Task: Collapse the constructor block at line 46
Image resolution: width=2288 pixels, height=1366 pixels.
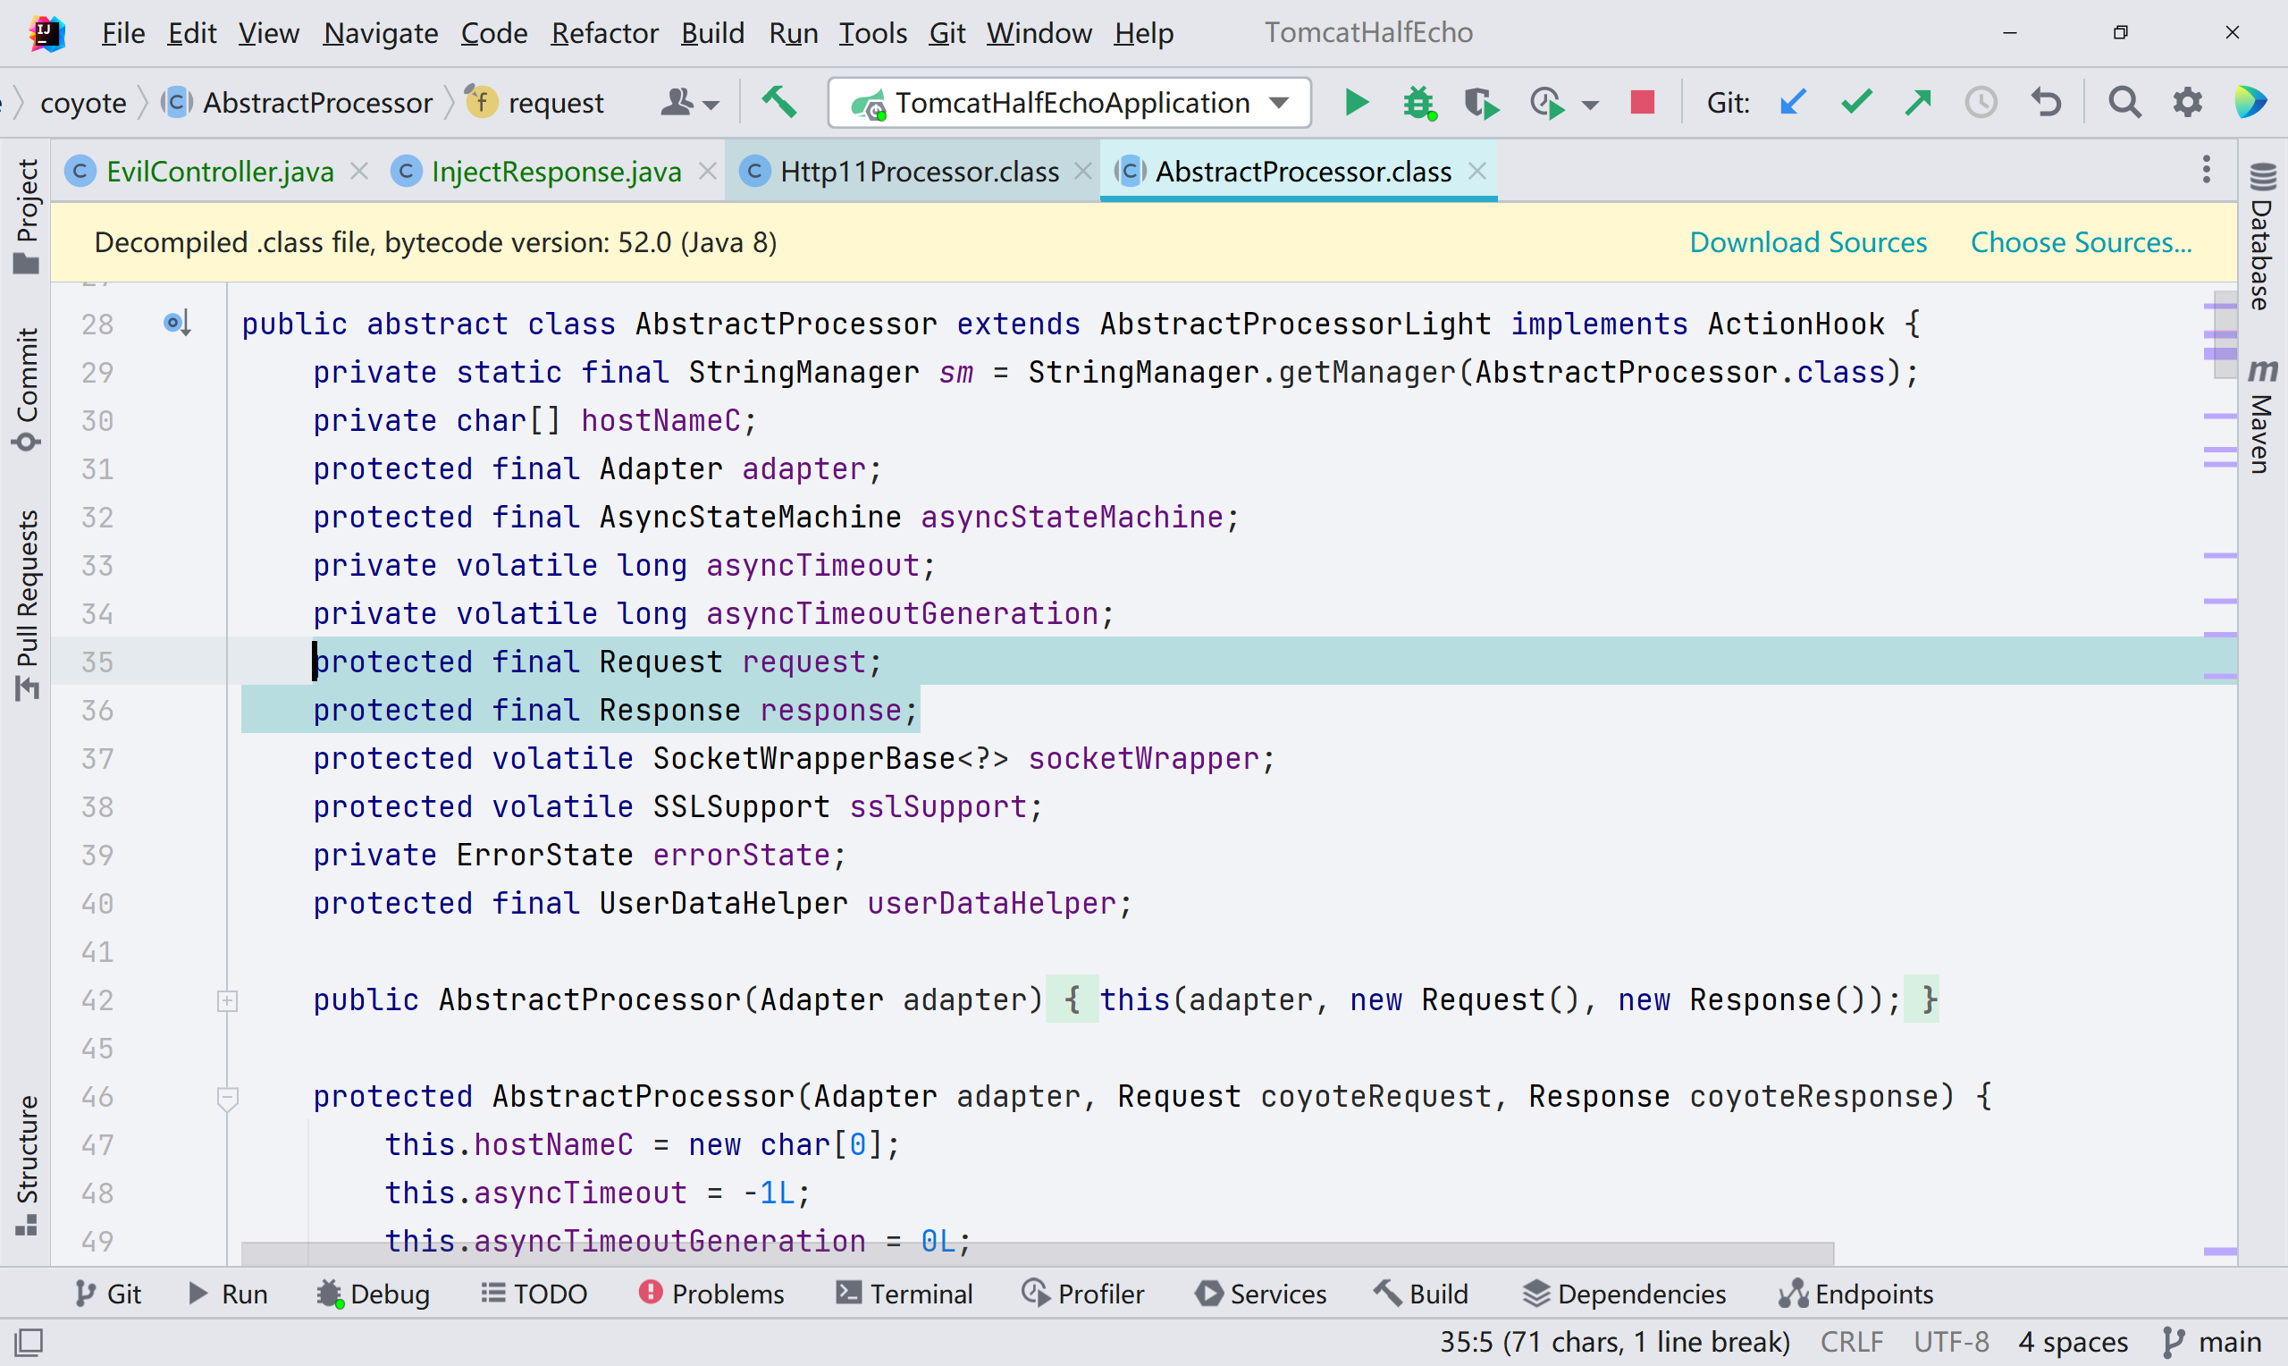Action: click(x=227, y=1097)
